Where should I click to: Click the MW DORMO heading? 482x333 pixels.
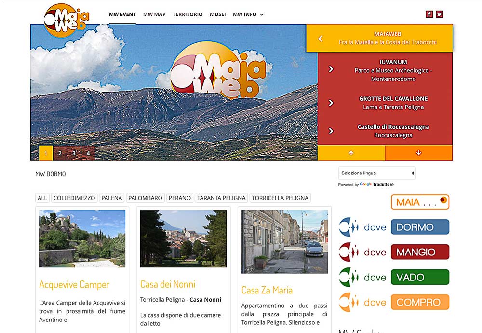[51, 174]
